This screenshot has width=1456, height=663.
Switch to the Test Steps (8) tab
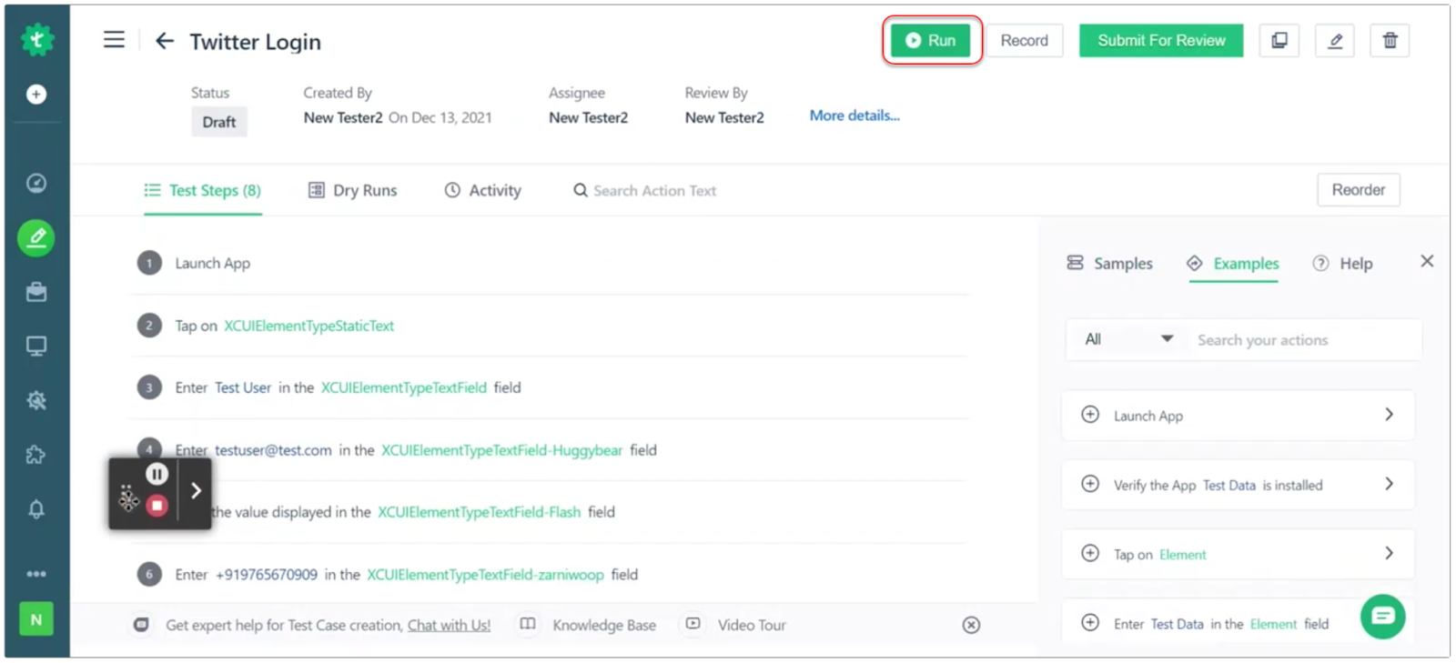point(203,190)
